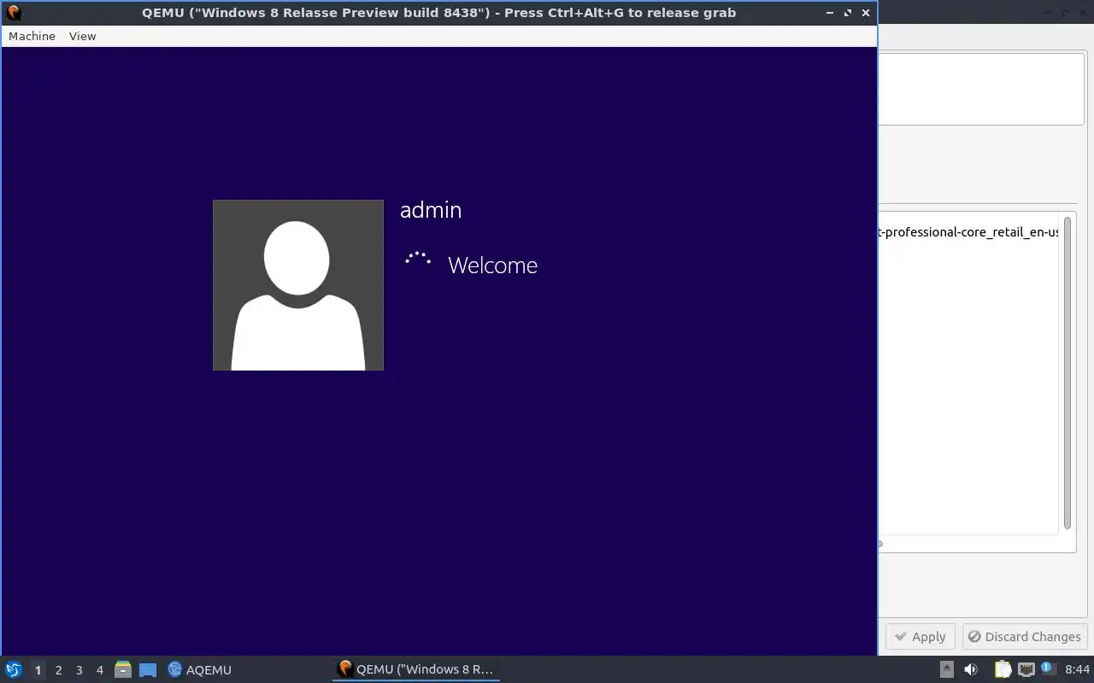Screen dimensions: 1094x683
Task: Select the professional-core_retail_en-us list entry in AQEMU
Action: (969, 232)
